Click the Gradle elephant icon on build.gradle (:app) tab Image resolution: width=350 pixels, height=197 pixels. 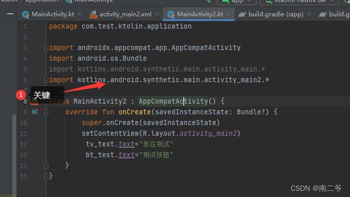pyautogui.click(x=242, y=14)
